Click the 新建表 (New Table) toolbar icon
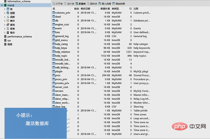The height and width of the screenshot is (139, 210). click(77, 4)
